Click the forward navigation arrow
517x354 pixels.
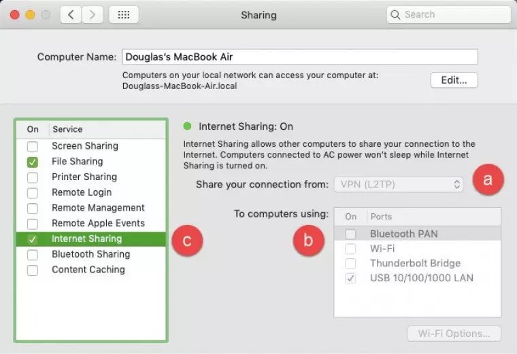(93, 14)
